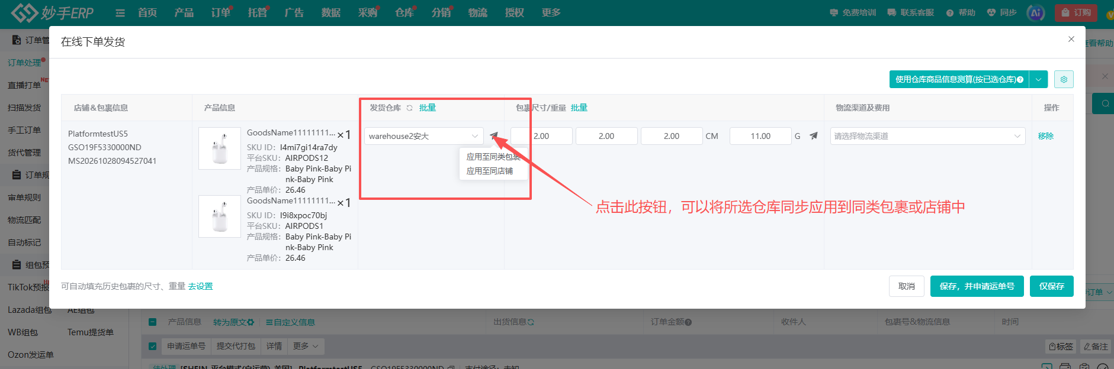Open the 物流 top menu
This screenshot has height=369, width=1114.
[x=478, y=12]
